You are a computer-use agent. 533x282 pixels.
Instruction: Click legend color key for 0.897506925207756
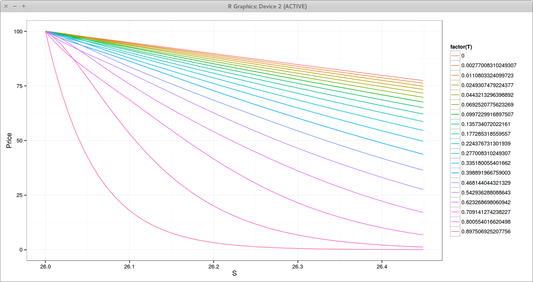(x=455, y=231)
